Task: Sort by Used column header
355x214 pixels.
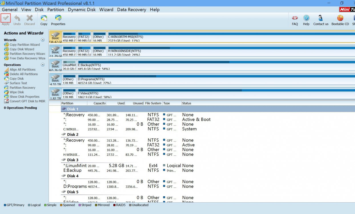Action: coord(116,103)
